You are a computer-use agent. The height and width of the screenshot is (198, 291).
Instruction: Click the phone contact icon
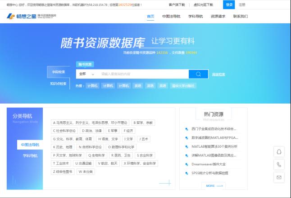click(x=279, y=164)
